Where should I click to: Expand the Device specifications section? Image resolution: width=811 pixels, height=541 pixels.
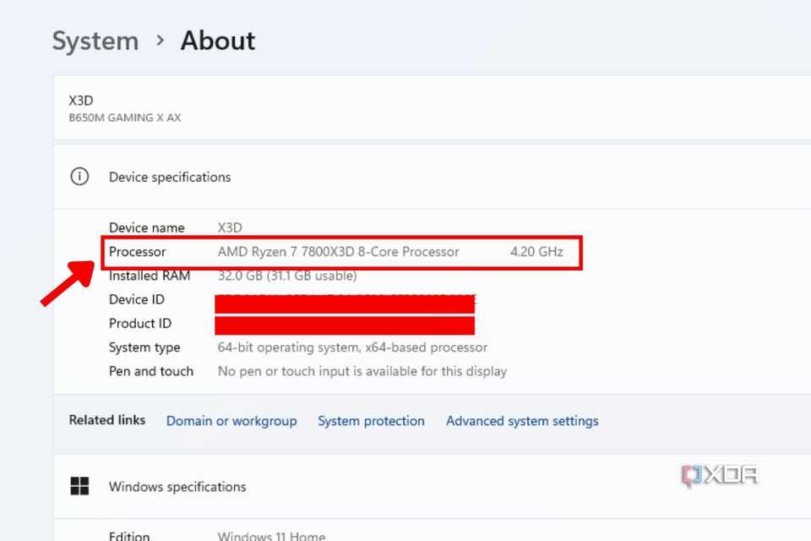169,177
